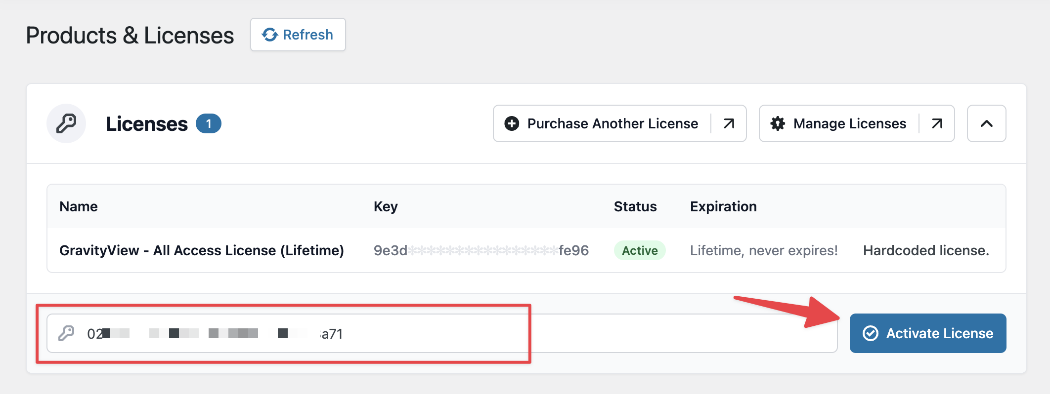Image resolution: width=1050 pixels, height=394 pixels.
Task: Select the GravityView All Access License name
Action: pyautogui.click(x=201, y=250)
